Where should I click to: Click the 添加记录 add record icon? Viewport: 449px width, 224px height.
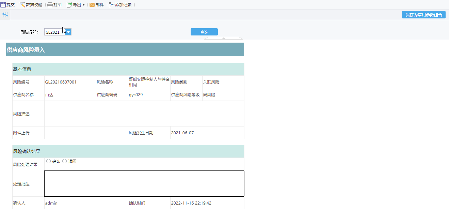click(x=112, y=5)
